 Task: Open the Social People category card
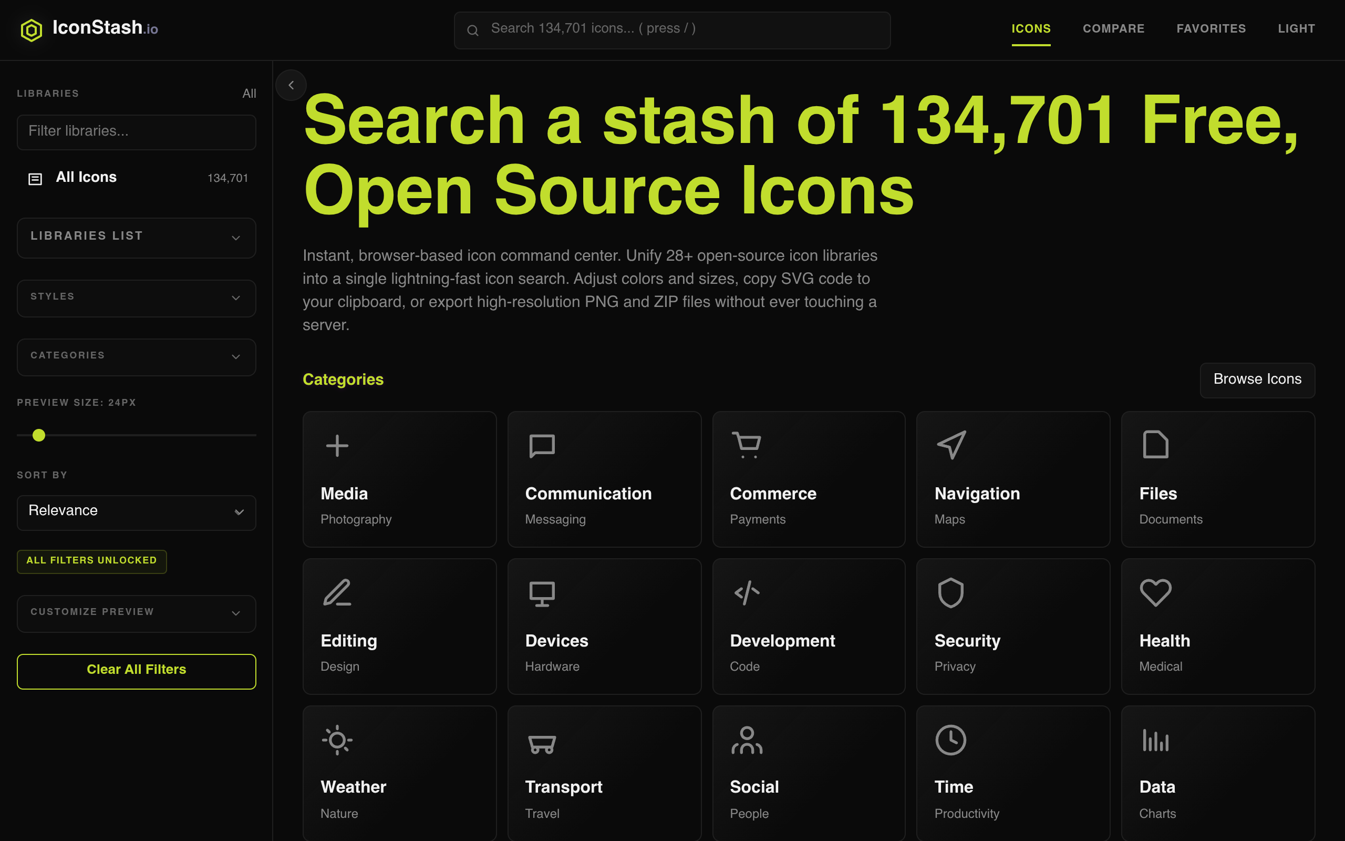pos(809,774)
